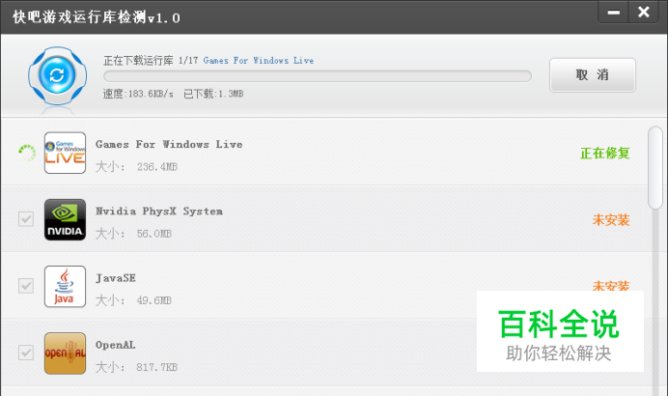Select the OpenAL title text
Viewport: 668px width, 396px height.
click(116, 345)
